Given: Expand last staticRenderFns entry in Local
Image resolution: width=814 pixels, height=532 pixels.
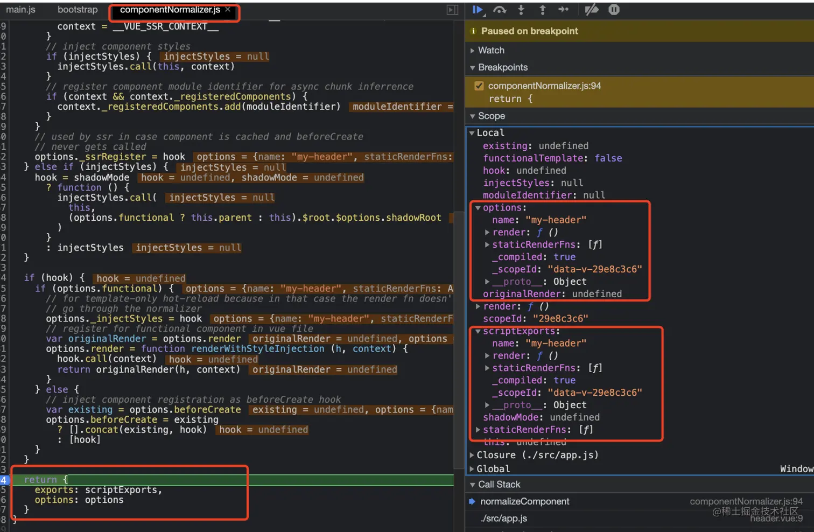Looking at the screenshot, I should (478, 430).
